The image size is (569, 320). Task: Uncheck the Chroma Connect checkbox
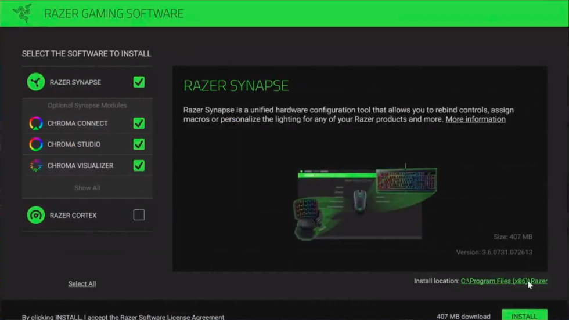[139, 123]
